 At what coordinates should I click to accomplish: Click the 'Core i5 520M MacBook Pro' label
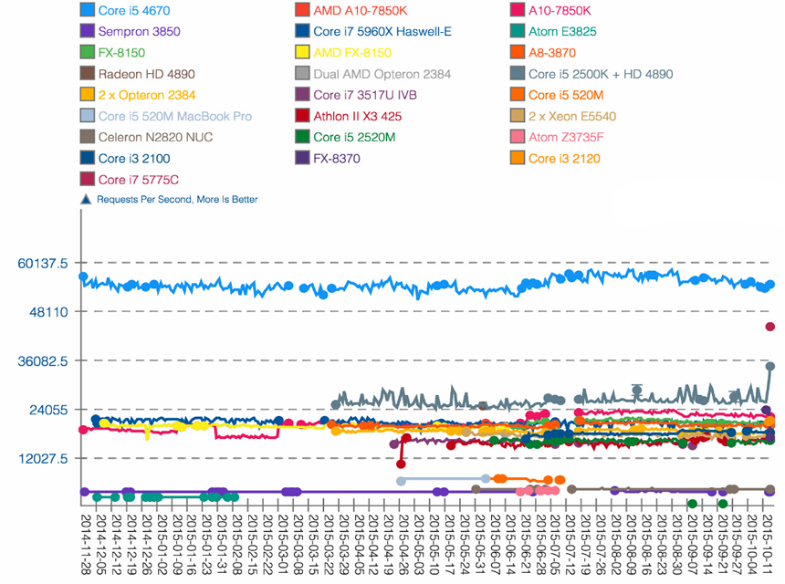tap(175, 117)
